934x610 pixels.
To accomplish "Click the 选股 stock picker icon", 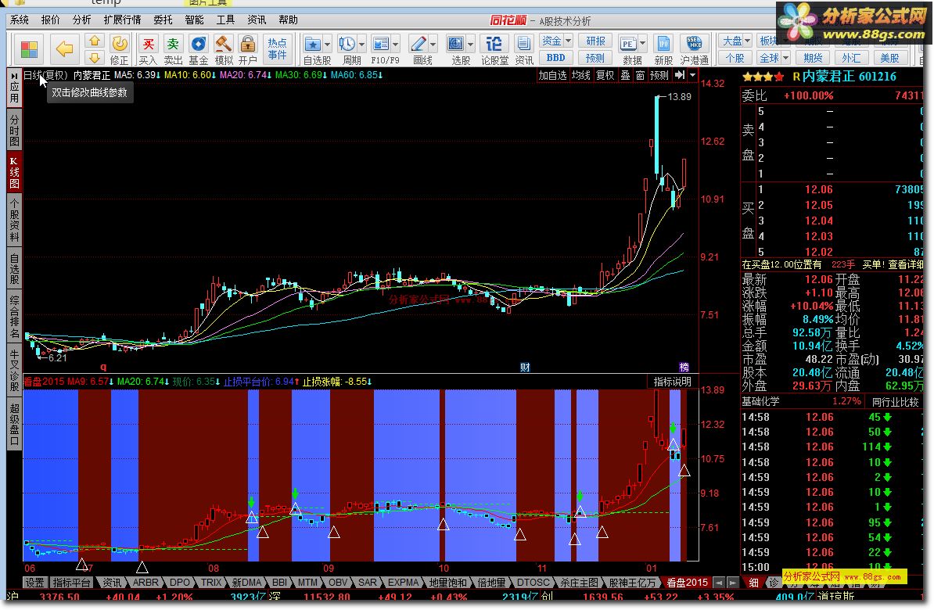I will (456, 49).
